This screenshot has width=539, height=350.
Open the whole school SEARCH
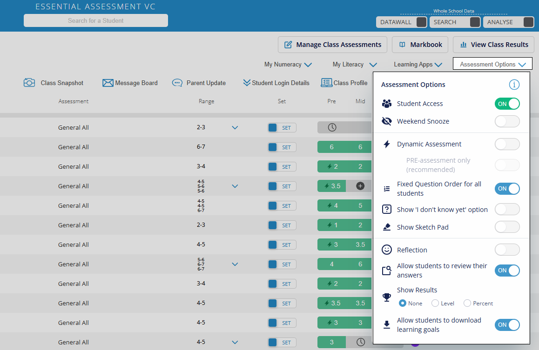[455, 22]
